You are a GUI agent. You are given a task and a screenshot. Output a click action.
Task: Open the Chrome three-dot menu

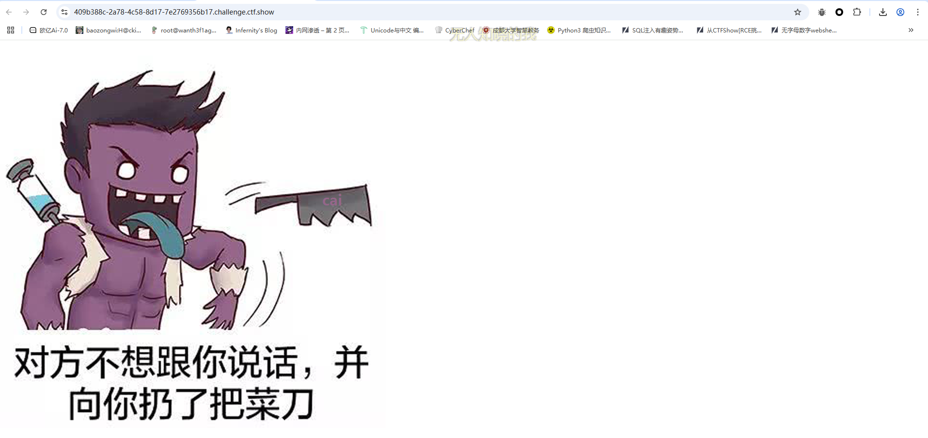coord(918,12)
